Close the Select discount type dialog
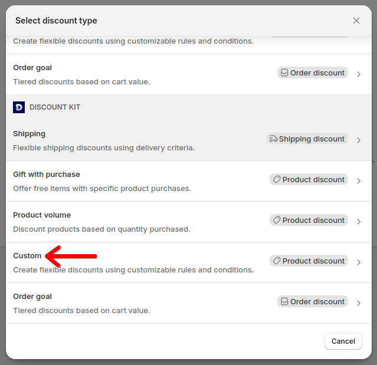This screenshot has height=365, width=377. 356,21
